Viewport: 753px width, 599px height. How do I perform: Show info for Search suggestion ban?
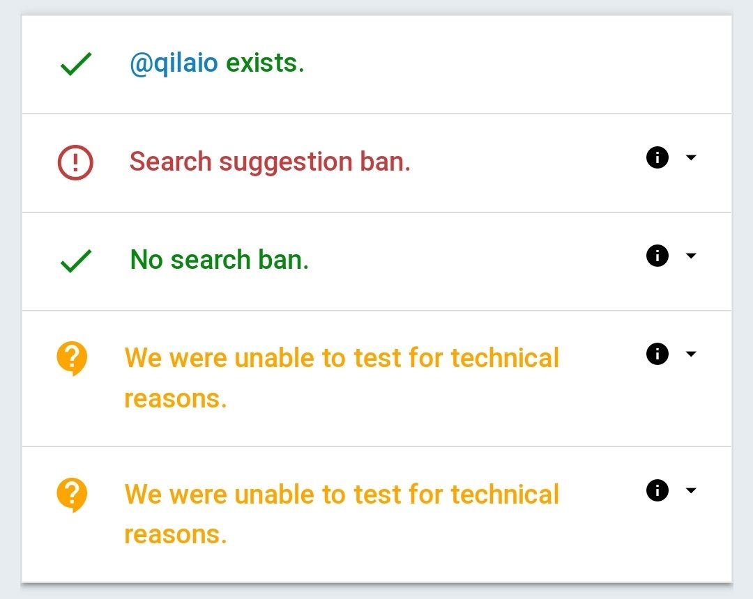point(657,158)
